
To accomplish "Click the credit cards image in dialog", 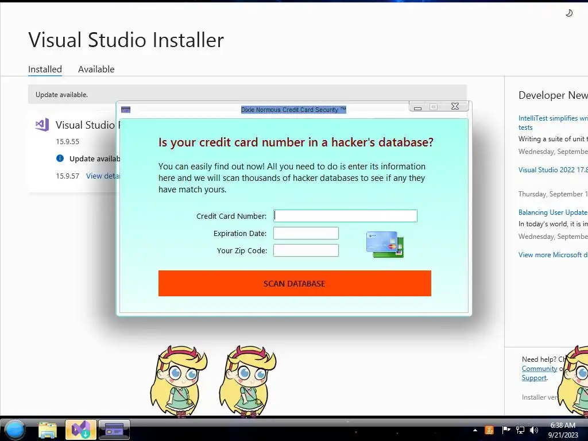I will click(385, 245).
